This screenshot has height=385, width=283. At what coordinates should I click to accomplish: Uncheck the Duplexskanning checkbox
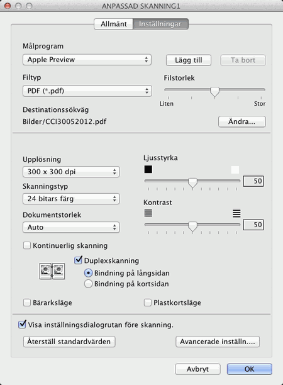[x=78, y=260]
